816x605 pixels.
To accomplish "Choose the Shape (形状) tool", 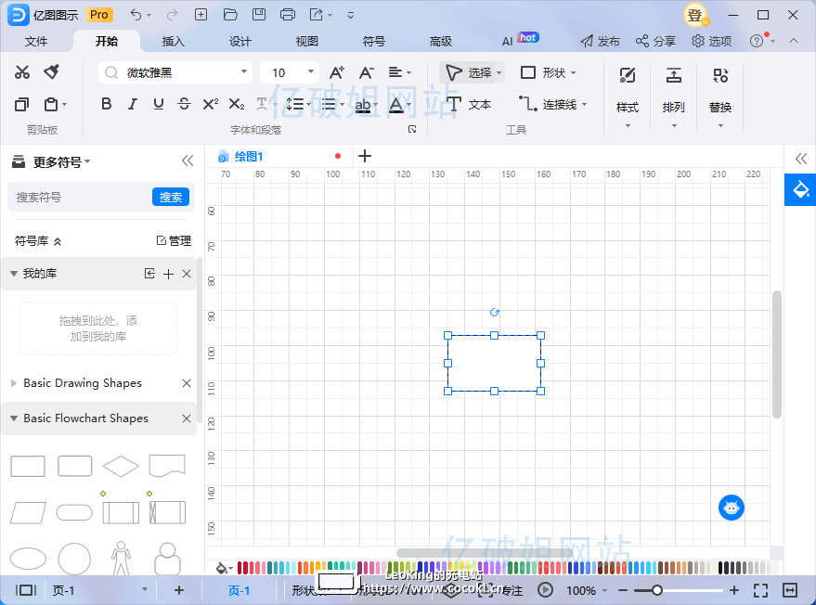I will [x=549, y=72].
